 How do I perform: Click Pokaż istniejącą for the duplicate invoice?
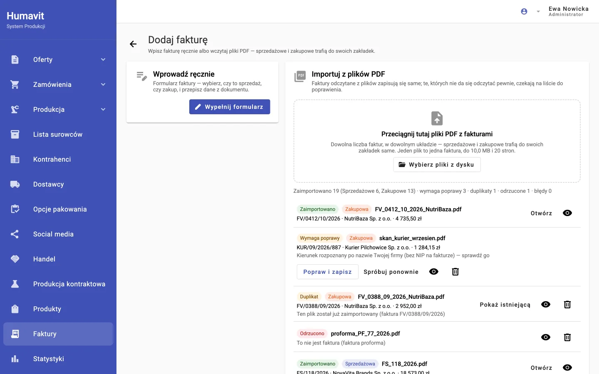(505, 305)
